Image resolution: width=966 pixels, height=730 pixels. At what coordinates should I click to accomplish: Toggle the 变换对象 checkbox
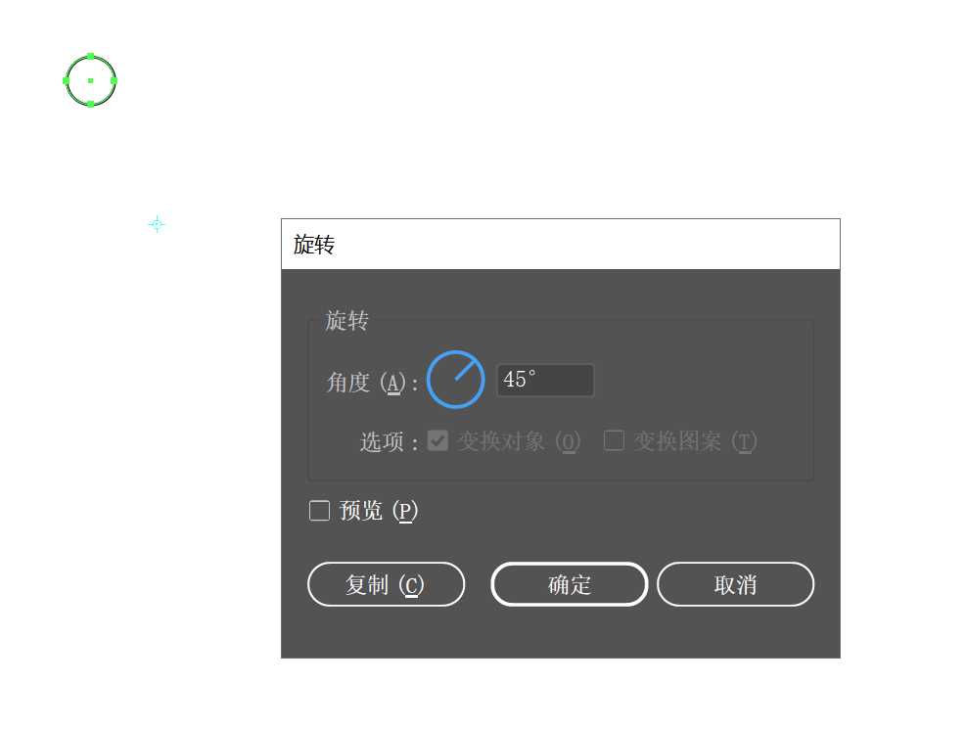tap(438, 440)
